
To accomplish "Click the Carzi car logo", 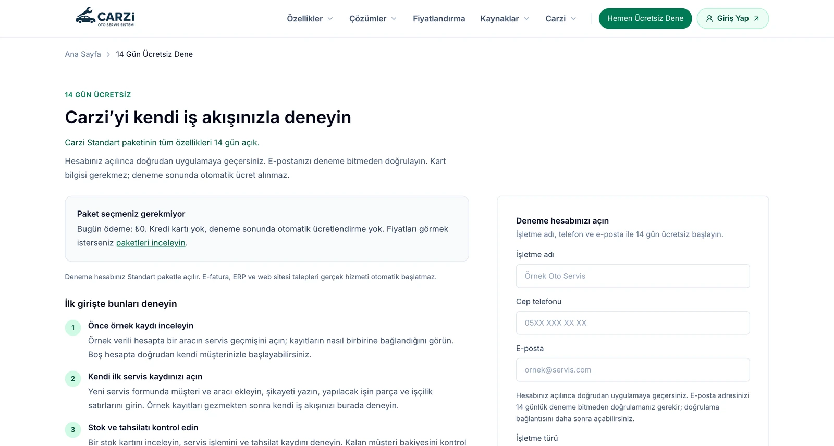I will (105, 17).
